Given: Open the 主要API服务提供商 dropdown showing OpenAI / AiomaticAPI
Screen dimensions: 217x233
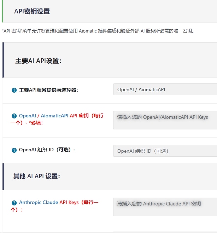Looking at the screenshot, I should pyautogui.click(x=165, y=89).
